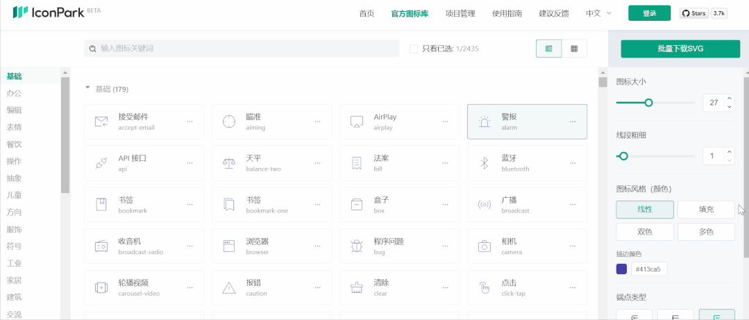Open 官方图标库 navigation item

(x=410, y=13)
